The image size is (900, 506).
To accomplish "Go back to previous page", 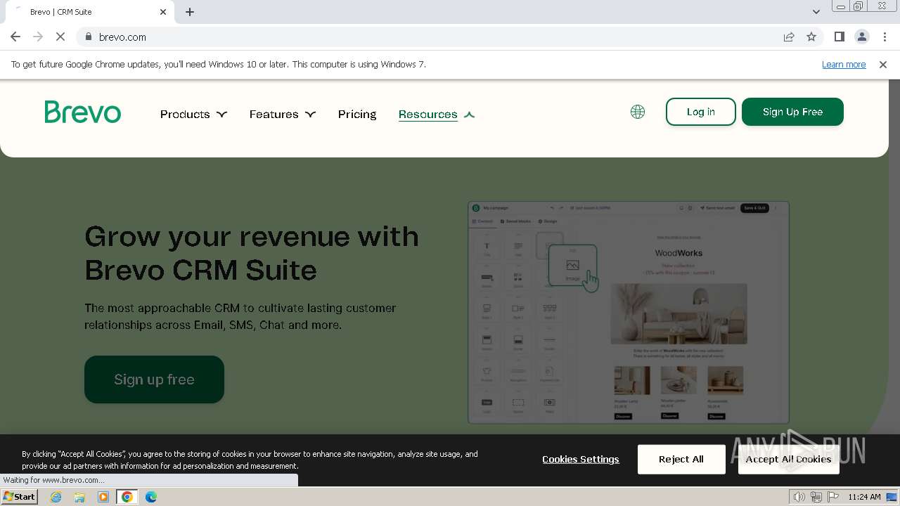I will point(15,37).
